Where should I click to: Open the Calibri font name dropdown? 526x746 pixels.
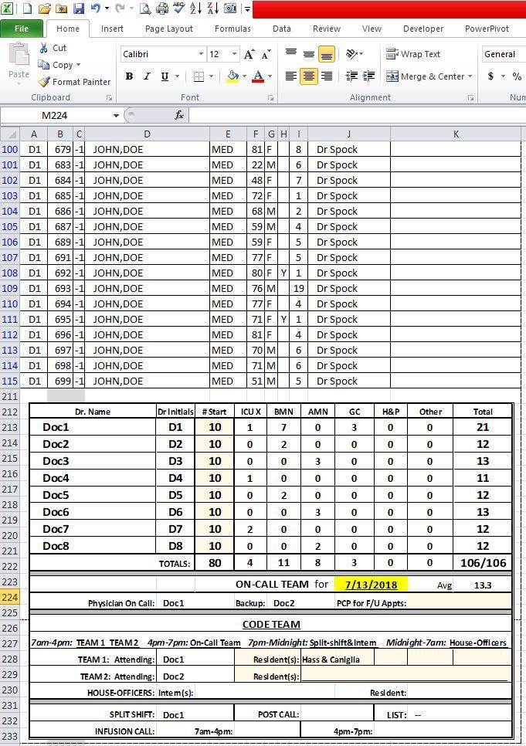point(202,54)
